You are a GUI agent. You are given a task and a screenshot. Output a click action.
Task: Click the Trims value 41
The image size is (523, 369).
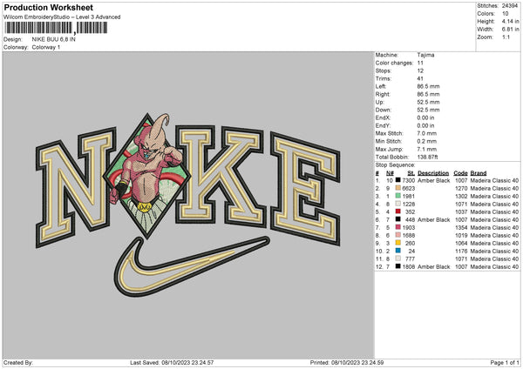(420, 78)
